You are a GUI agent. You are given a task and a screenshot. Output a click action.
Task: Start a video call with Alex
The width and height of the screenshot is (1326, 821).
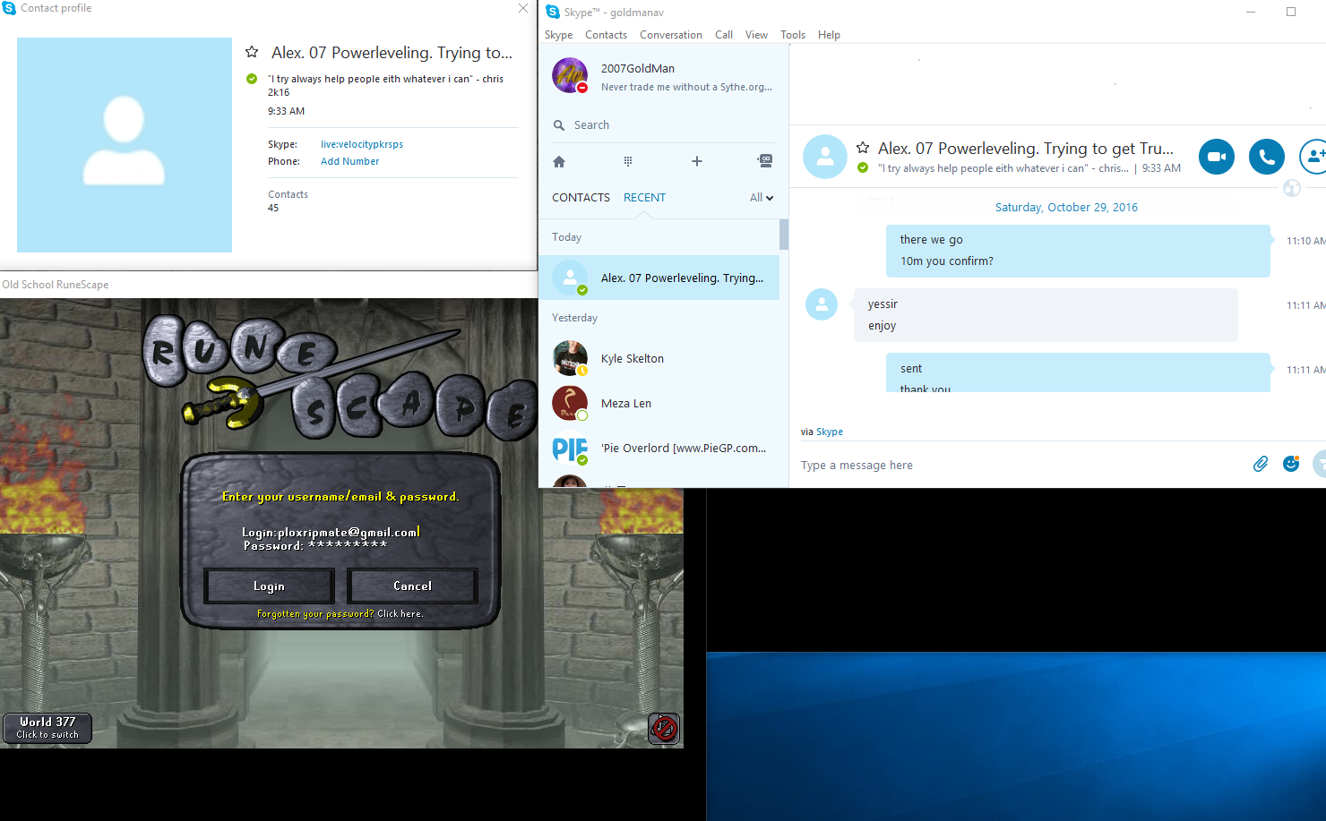pyautogui.click(x=1217, y=157)
